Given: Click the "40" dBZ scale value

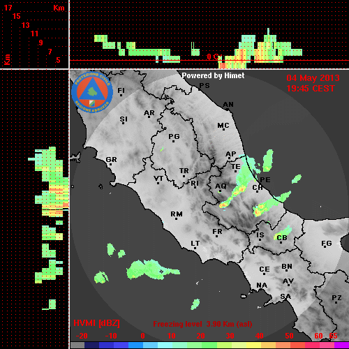Looking at the screenshot, I should pyautogui.click(x=260, y=336).
